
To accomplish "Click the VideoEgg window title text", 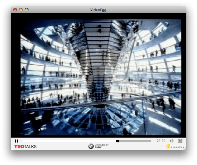I will click(x=98, y=10).
